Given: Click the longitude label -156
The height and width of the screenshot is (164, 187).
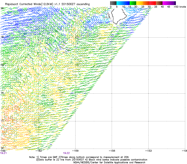Looking at the screenshot, I should pyautogui.click(x=112, y=151).
